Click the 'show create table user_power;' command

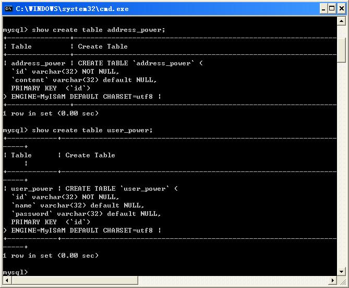pos(92,130)
